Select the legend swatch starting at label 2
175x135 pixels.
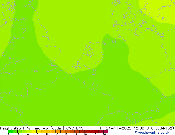pyautogui.click(x=20, y=131)
